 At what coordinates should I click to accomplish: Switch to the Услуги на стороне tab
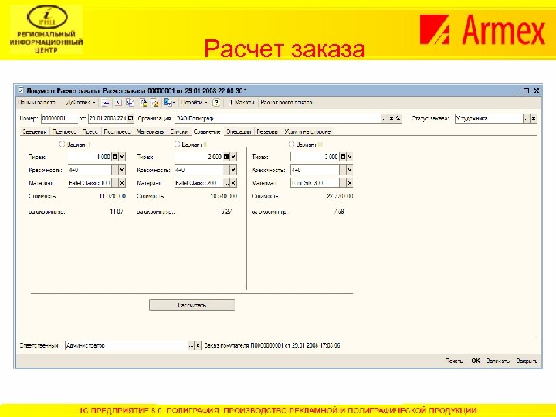tap(307, 131)
